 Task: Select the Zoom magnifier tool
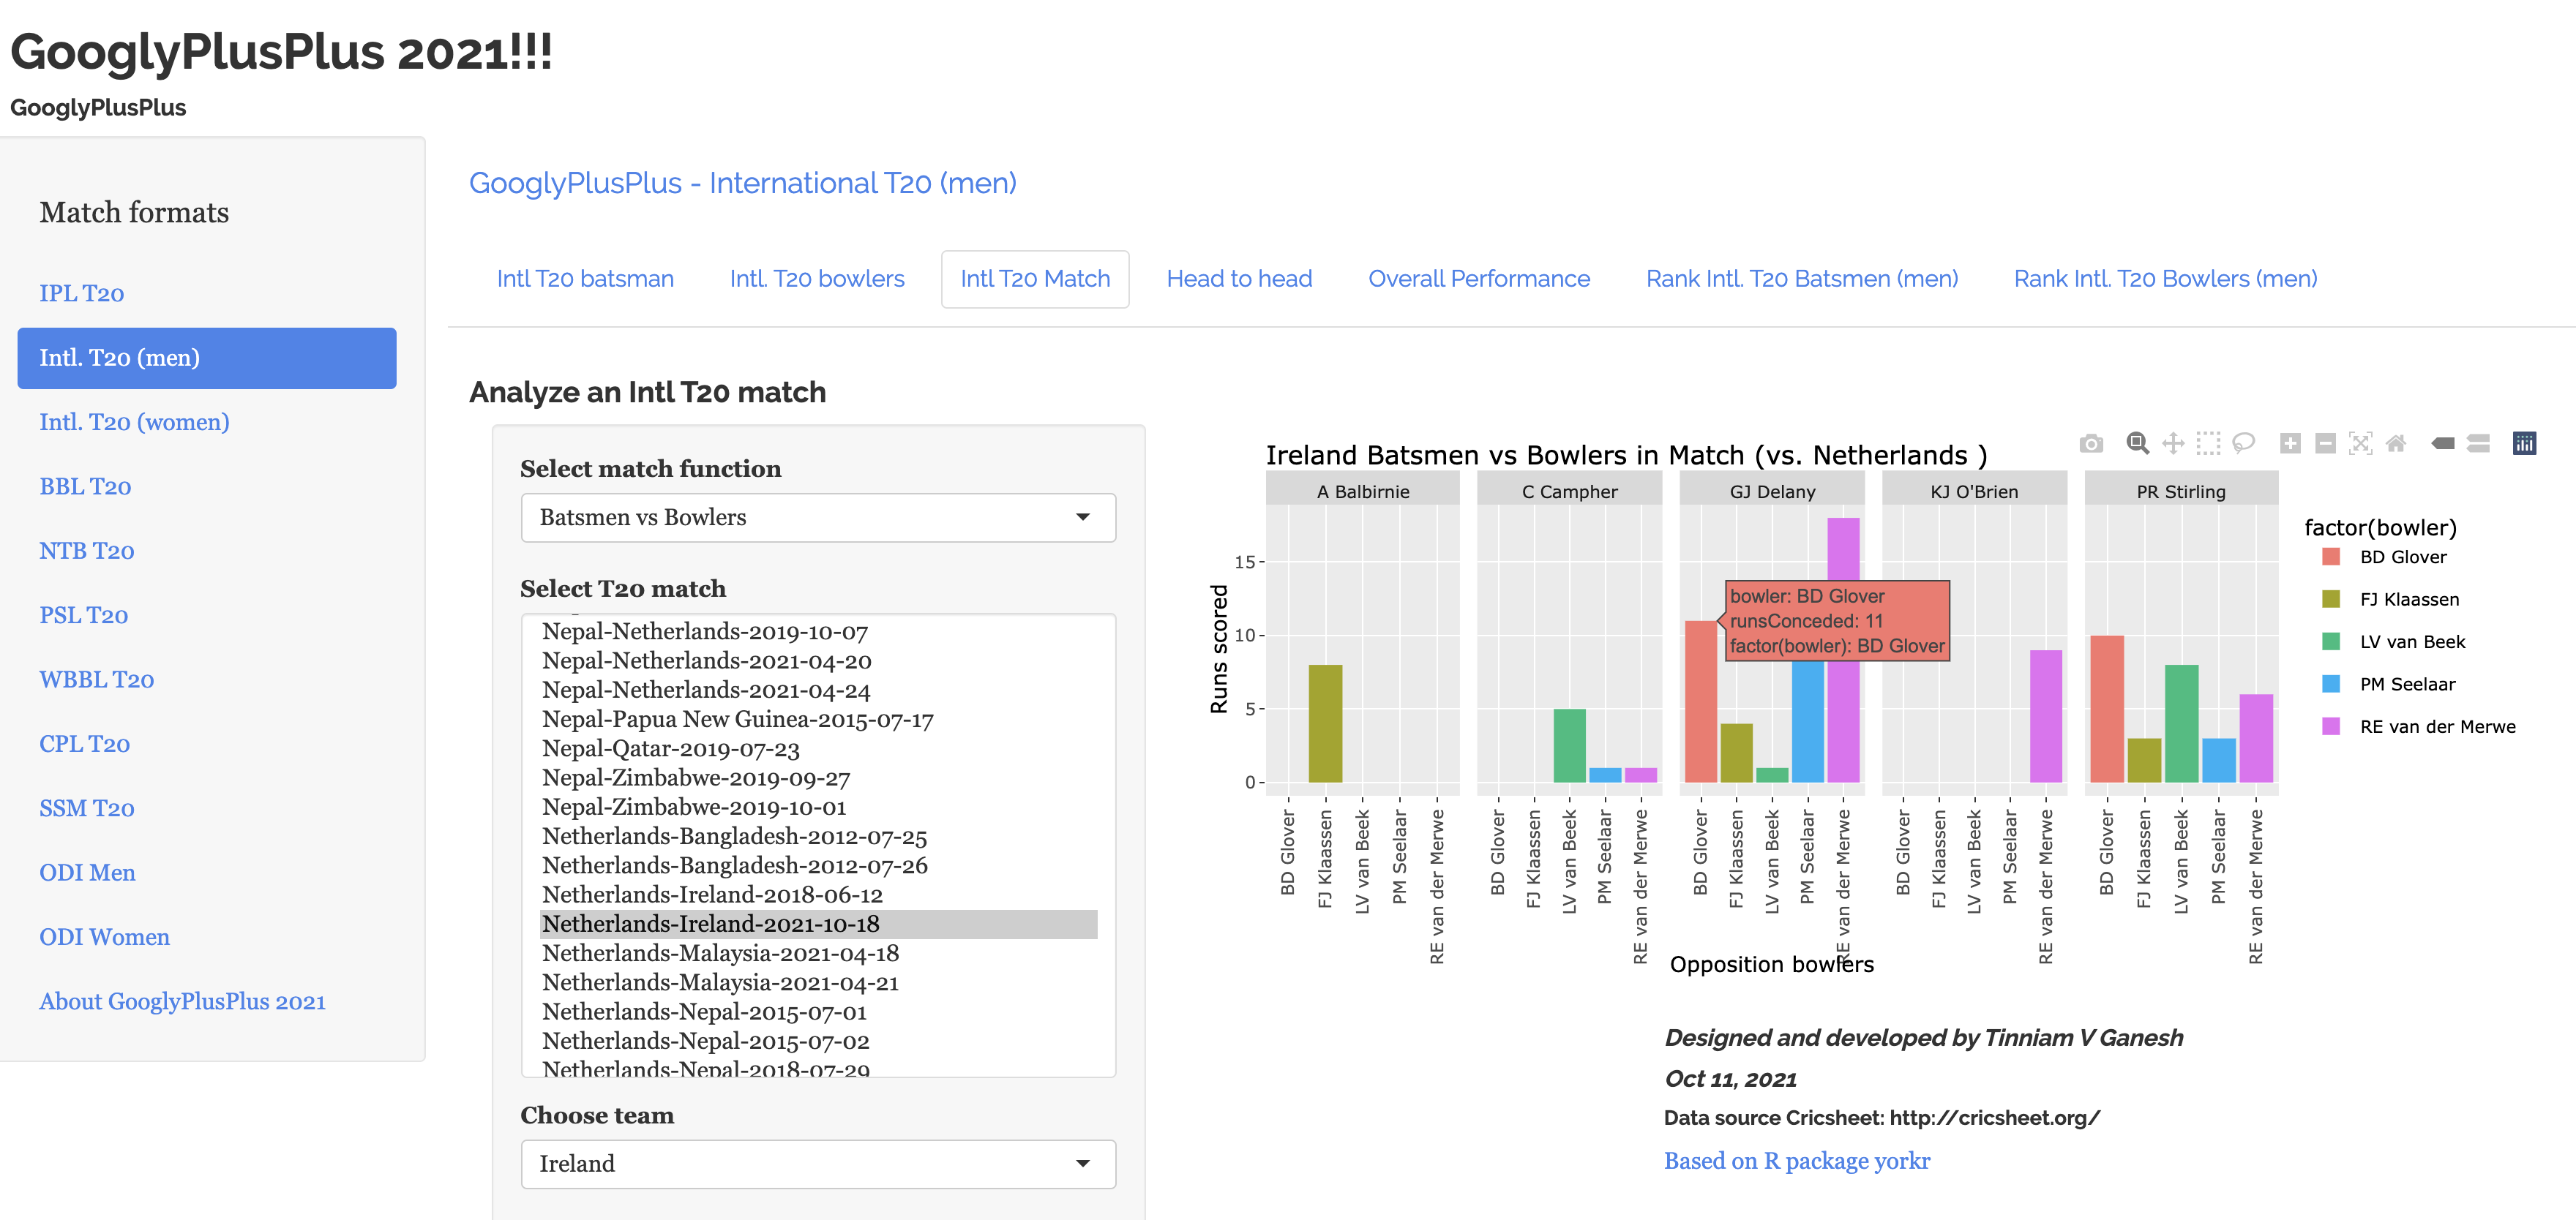2137,444
